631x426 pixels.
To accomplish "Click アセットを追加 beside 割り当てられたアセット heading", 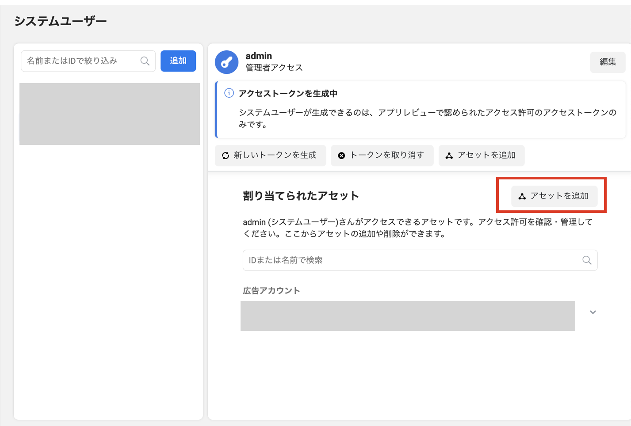I will [x=554, y=196].
